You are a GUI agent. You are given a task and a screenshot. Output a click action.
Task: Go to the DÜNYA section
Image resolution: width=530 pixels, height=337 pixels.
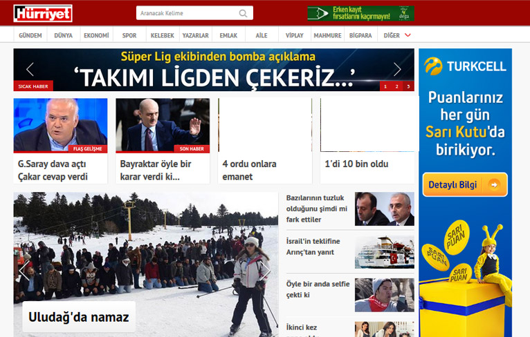click(x=63, y=35)
